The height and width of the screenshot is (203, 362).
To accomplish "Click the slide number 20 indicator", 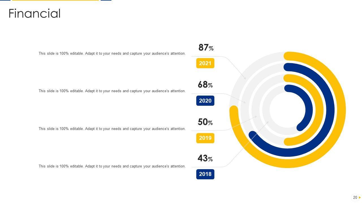I will pos(355,198).
